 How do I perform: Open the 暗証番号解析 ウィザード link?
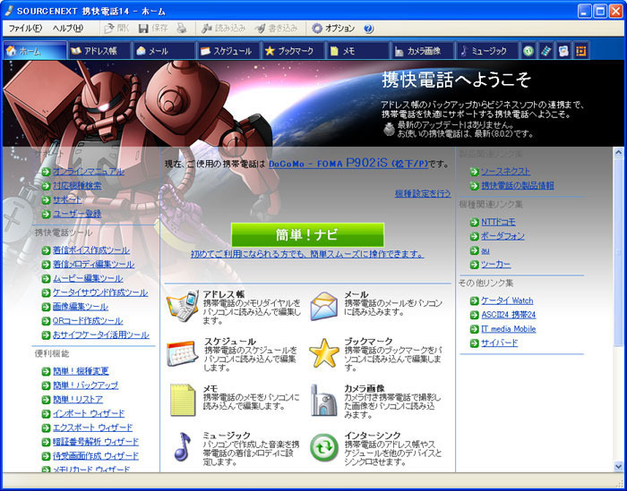pyautogui.click(x=96, y=442)
